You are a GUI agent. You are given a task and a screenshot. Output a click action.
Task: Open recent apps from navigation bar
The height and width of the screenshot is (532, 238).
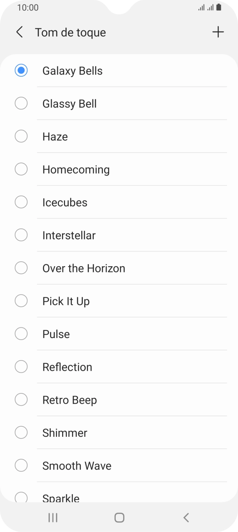pyautogui.click(x=53, y=518)
